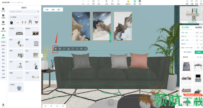
Task: Rotate the sofa with the circular arrow icon
Action: click(x=73, y=49)
